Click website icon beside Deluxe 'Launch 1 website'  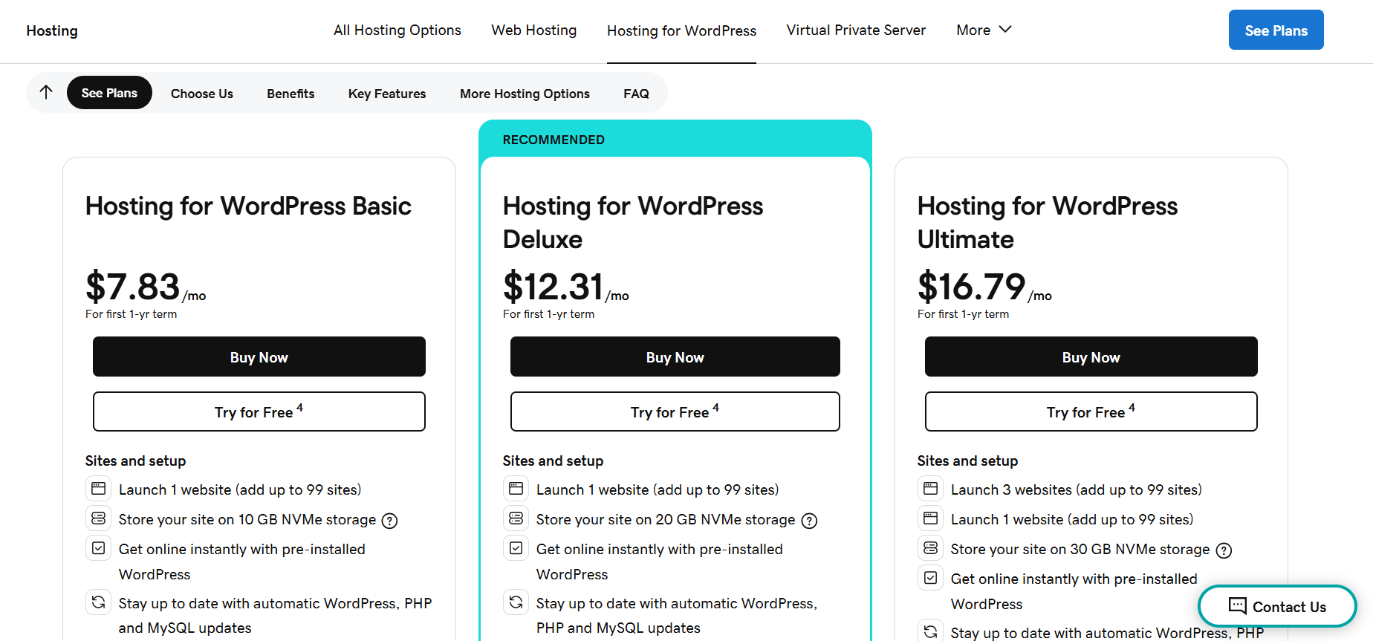[516, 489]
